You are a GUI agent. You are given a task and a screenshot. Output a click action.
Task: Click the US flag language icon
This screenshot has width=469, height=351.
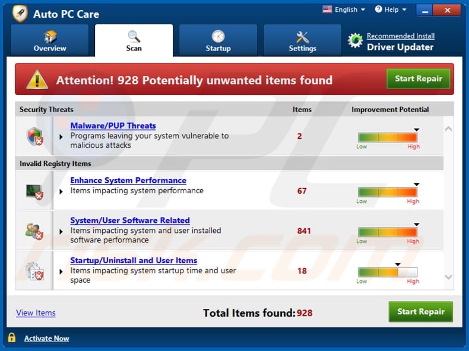coord(327,9)
